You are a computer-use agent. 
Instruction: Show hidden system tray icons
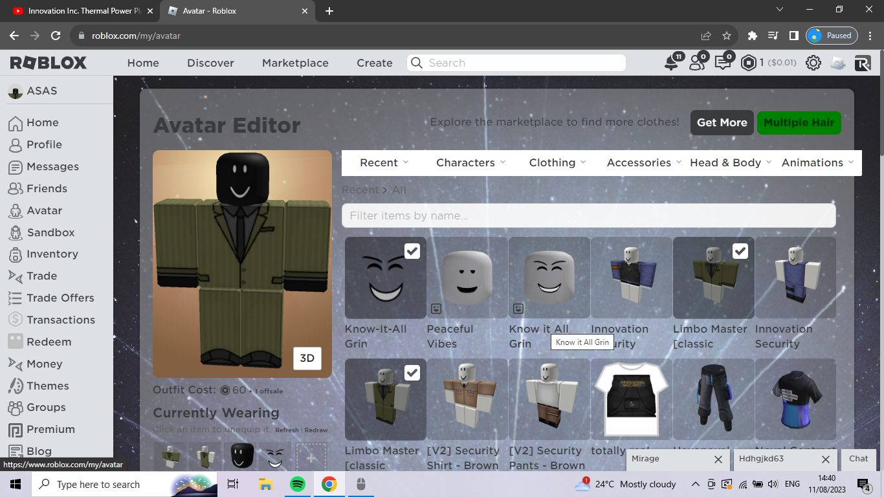696,484
